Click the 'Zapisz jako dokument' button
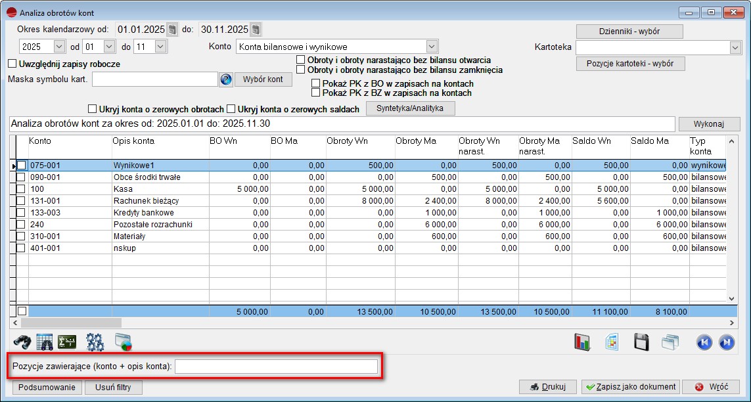 click(x=630, y=387)
